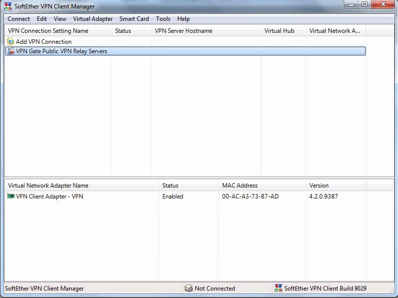Viewport: 398px width, 298px height.
Task: Select Add VPN Connection entry
Action: (x=44, y=42)
